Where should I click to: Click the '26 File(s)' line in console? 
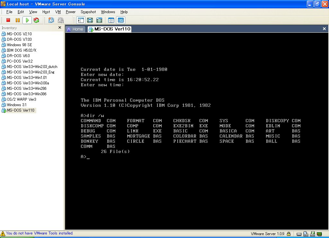click(x=115, y=151)
